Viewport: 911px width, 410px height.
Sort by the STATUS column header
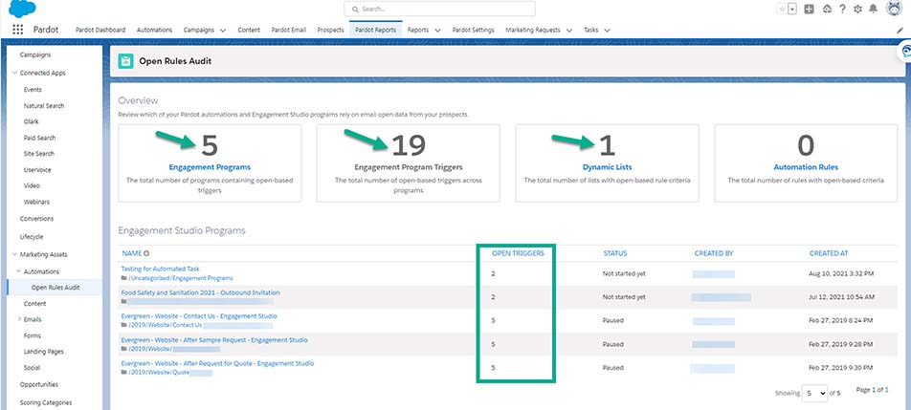[615, 253]
